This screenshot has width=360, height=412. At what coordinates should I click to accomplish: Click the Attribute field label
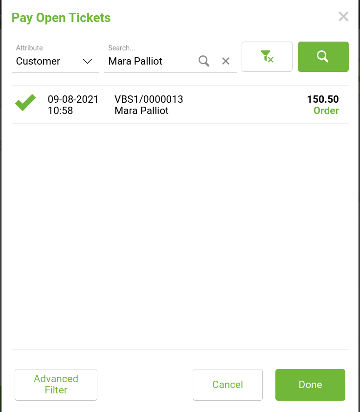coord(29,48)
